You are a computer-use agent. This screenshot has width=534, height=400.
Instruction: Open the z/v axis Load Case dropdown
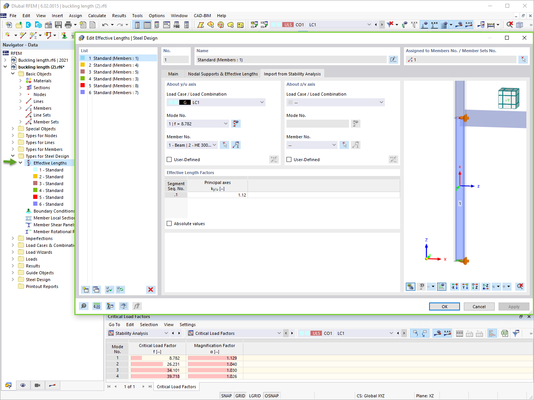[x=336, y=102]
